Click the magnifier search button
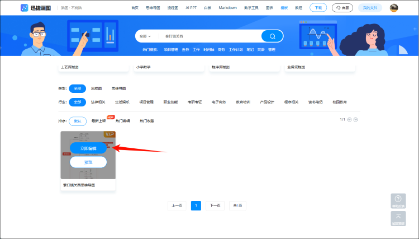The height and width of the screenshot is (239, 419). [272, 36]
